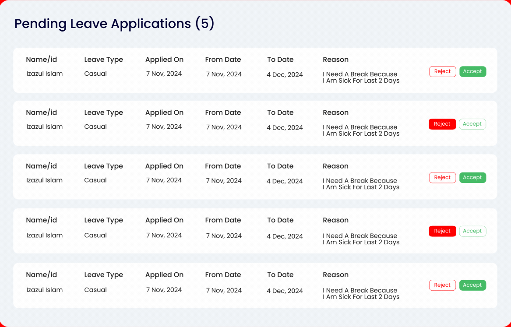Click Casual leave type in first application

pyautogui.click(x=95, y=74)
